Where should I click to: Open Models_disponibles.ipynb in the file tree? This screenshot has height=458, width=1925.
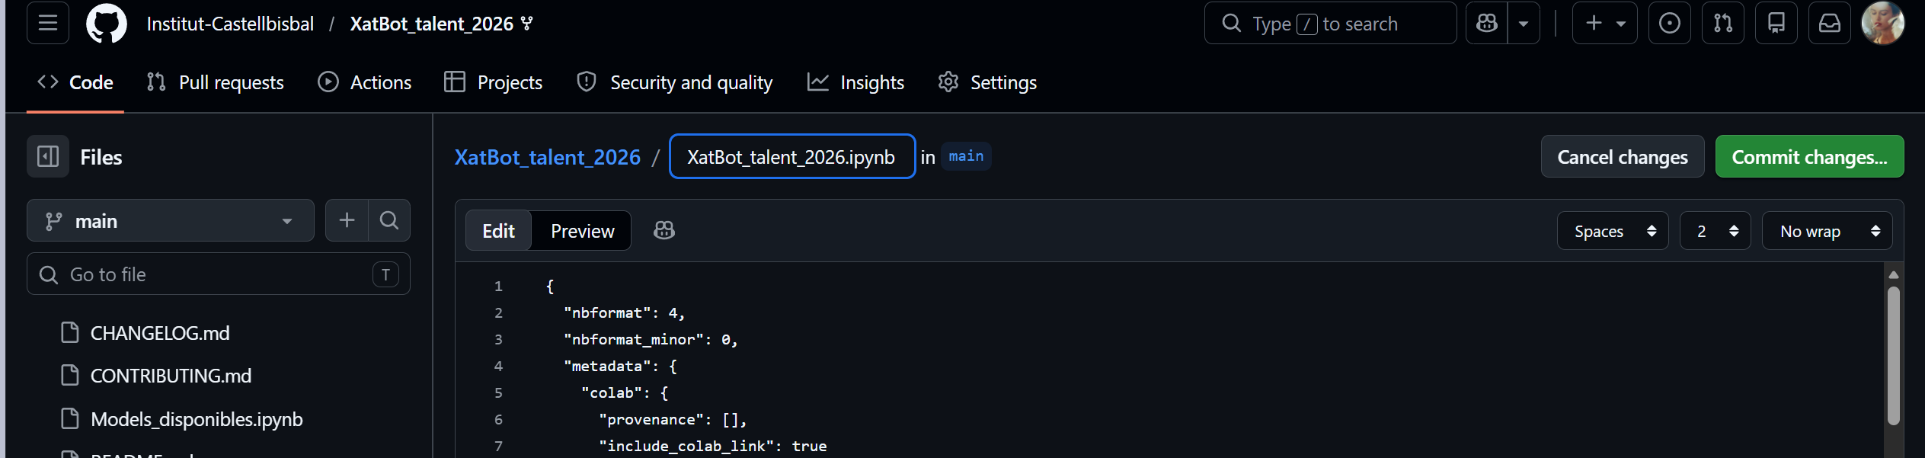tap(197, 419)
